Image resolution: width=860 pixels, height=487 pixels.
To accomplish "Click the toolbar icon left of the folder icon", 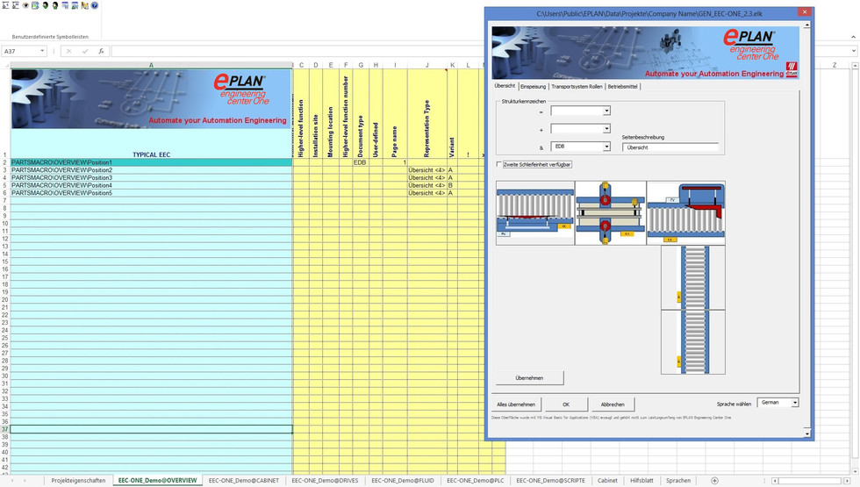I will pos(75,5).
